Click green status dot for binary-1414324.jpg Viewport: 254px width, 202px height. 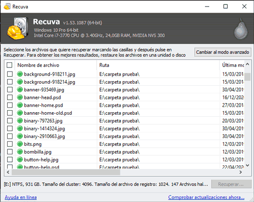20,128
